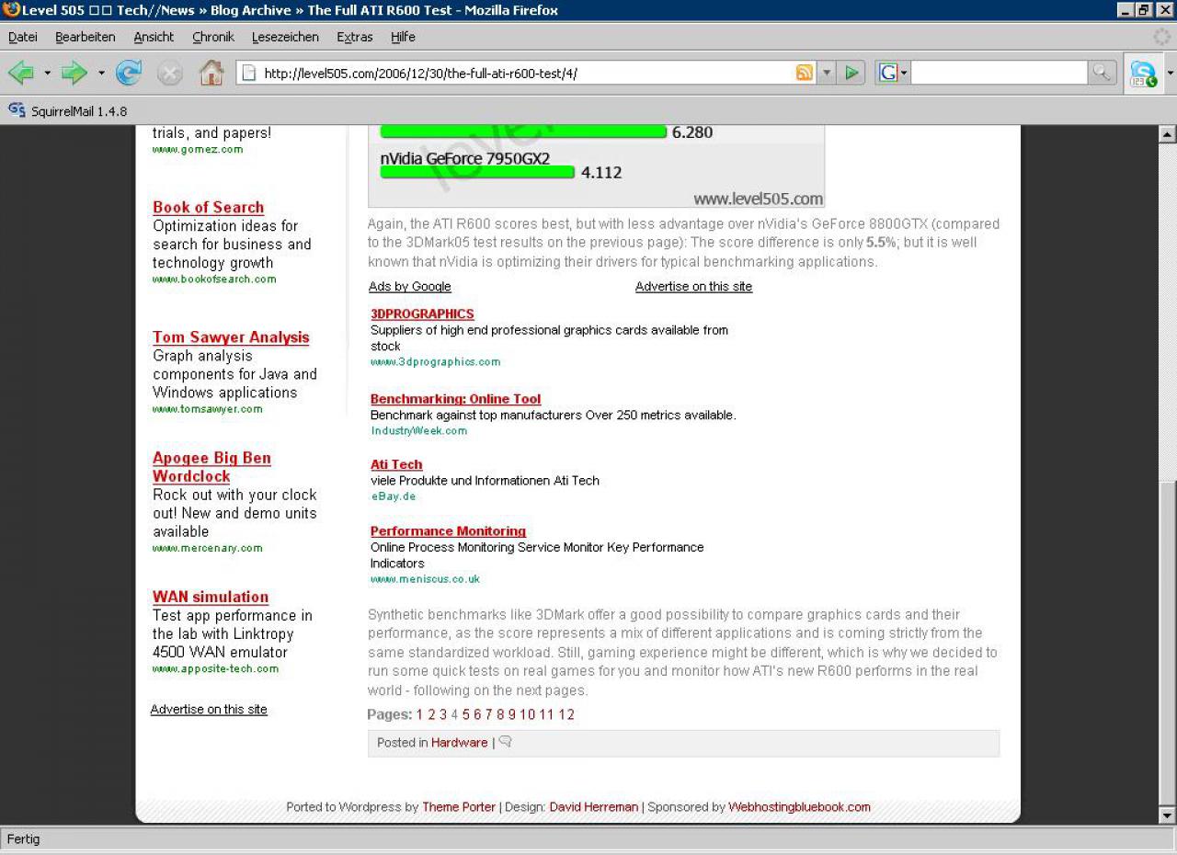Click the comment bubble icon after Hardware
This screenshot has height=855, width=1177.
505,742
